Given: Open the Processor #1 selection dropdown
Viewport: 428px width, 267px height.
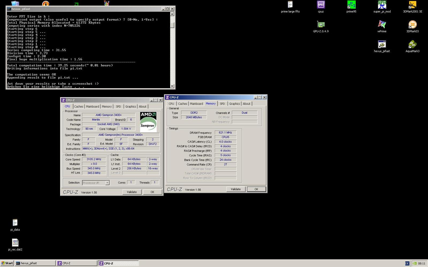Looking at the screenshot, I should (107, 183).
